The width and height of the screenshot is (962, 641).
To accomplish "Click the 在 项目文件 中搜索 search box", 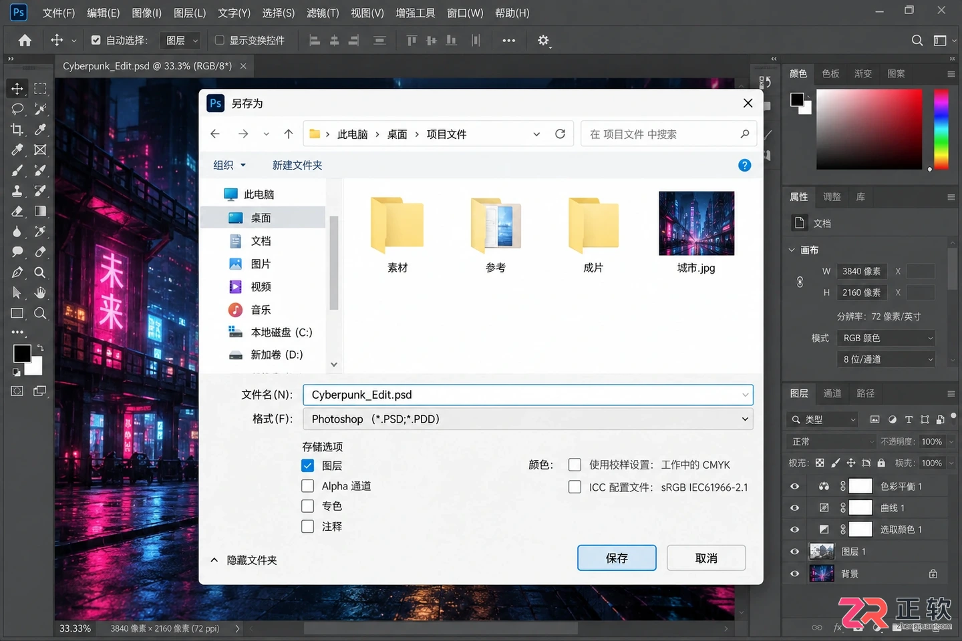I will click(669, 134).
